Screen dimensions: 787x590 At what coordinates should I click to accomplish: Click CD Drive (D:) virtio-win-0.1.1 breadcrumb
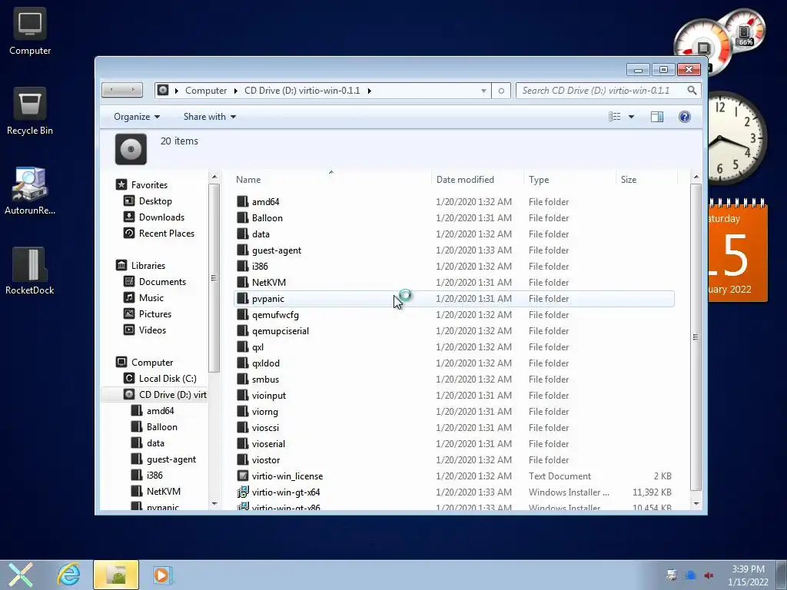pyautogui.click(x=302, y=91)
